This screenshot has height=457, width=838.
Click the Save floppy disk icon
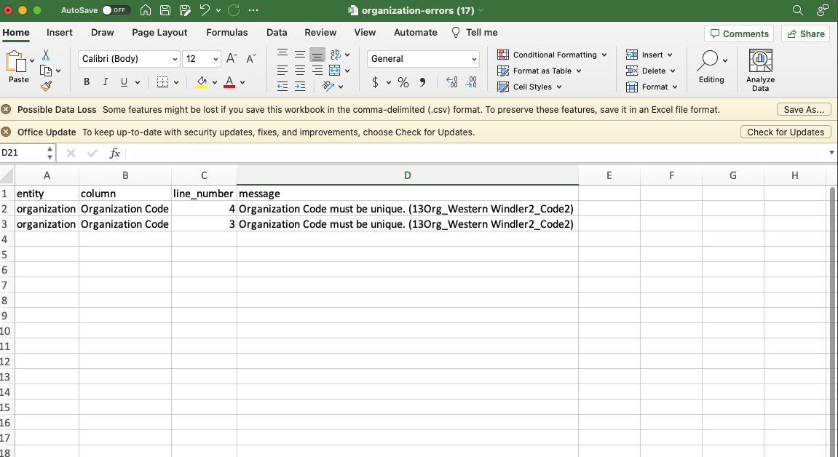pos(165,10)
